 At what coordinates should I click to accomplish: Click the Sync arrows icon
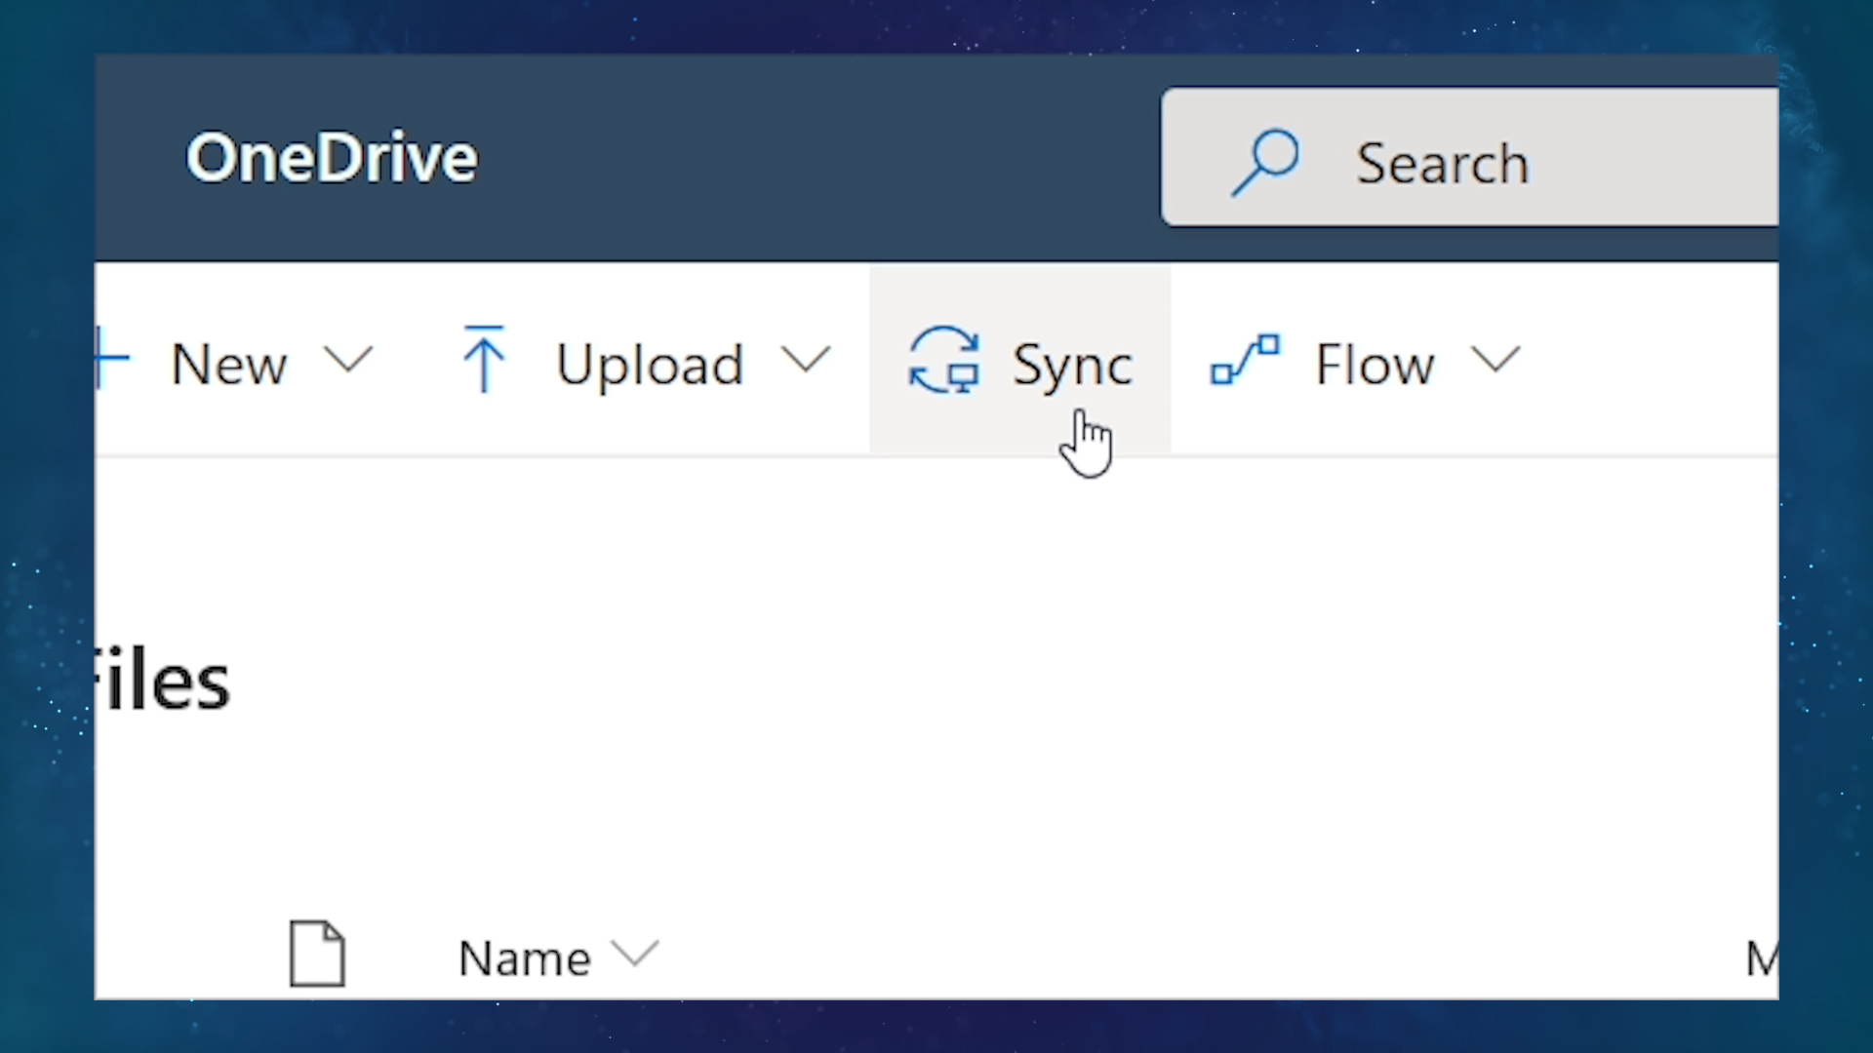[943, 361]
